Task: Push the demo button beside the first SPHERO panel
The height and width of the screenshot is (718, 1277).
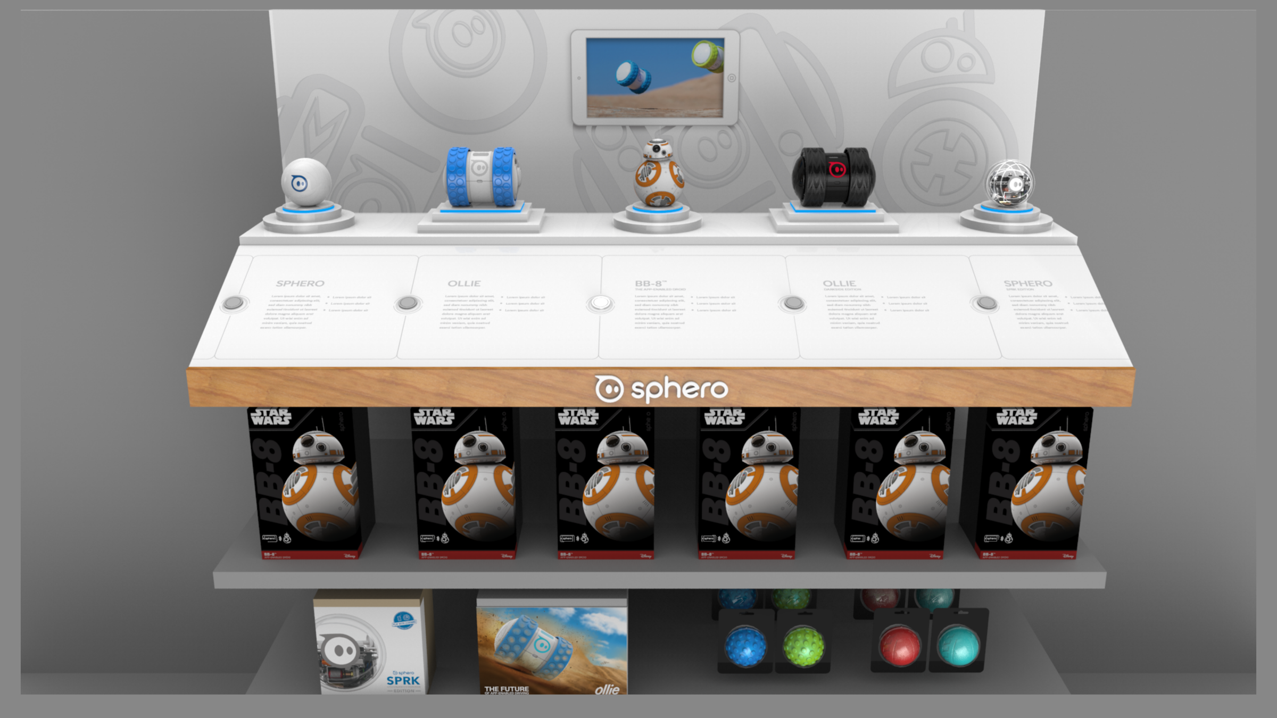Action: click(x=233, y=303)
